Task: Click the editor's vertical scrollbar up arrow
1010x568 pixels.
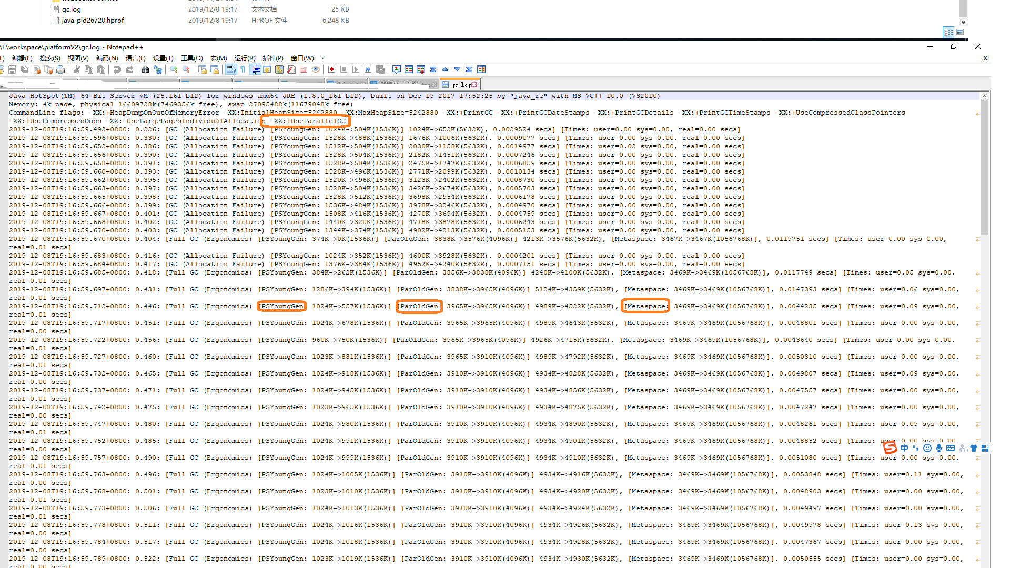Action: 984,96
